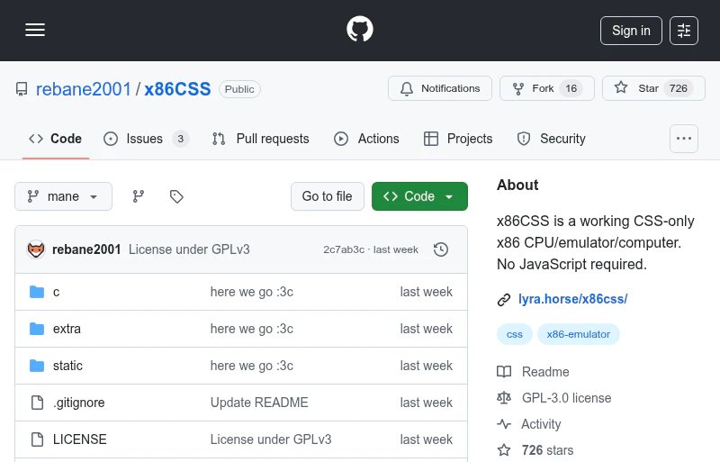Star the x86CSS repository
Screen dimensions: 720x462
[653, 88]
